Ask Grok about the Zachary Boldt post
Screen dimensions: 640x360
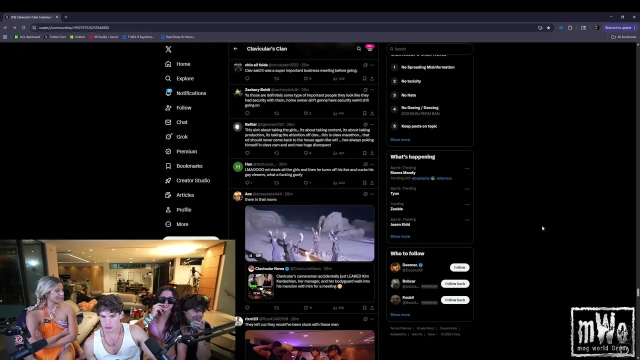[365, 90]
